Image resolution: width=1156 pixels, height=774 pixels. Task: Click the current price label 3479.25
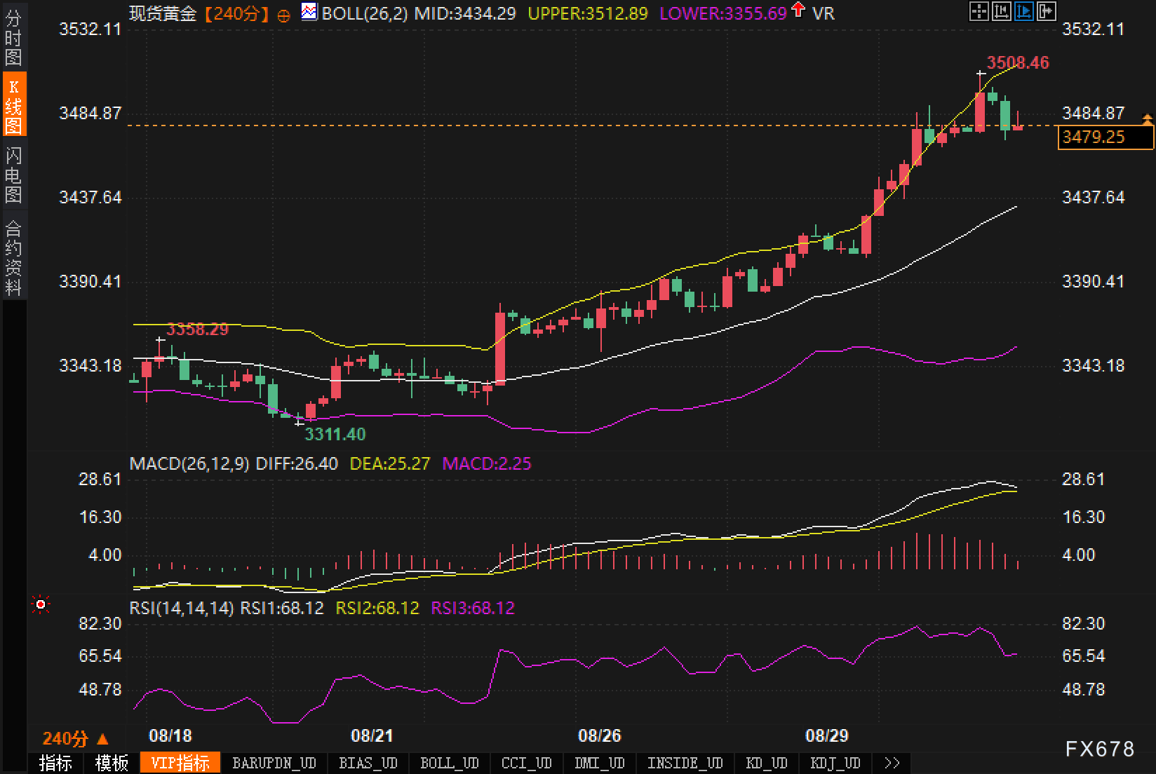click(x=1105, y=137)
